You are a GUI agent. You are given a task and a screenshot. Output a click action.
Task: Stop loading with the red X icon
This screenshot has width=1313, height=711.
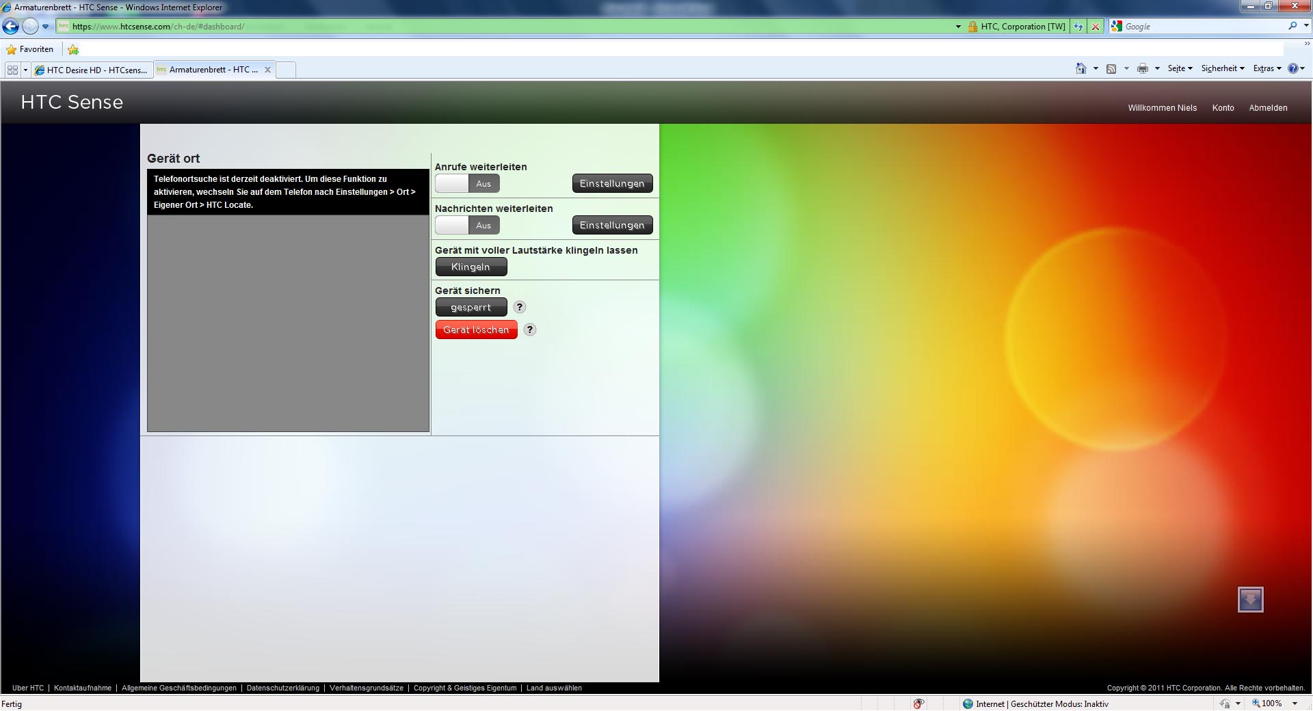tap(1096, 27)
